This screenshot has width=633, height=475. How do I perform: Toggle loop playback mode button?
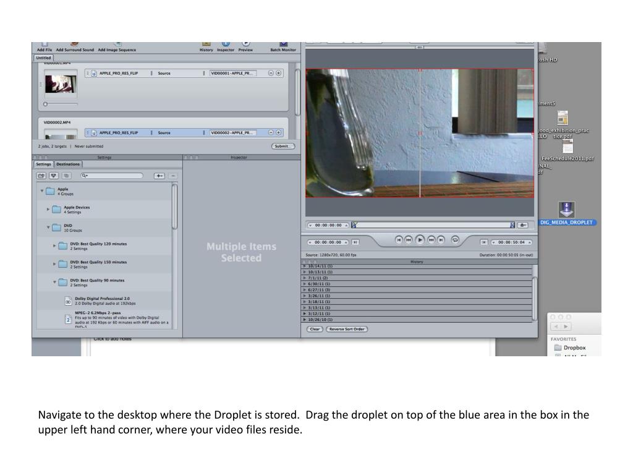[455, 239]
